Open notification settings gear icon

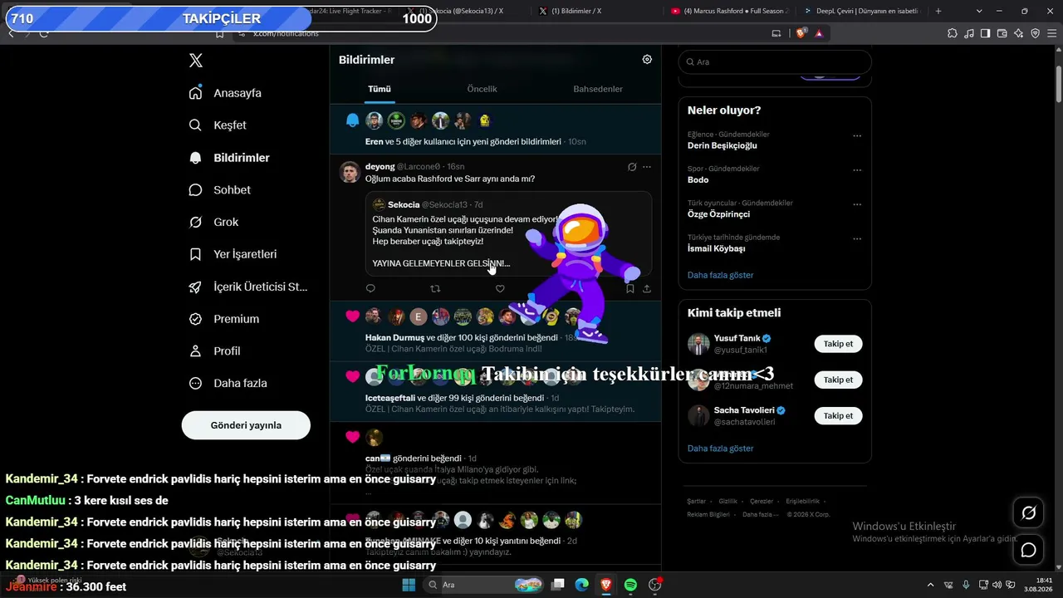coord(647,60)
